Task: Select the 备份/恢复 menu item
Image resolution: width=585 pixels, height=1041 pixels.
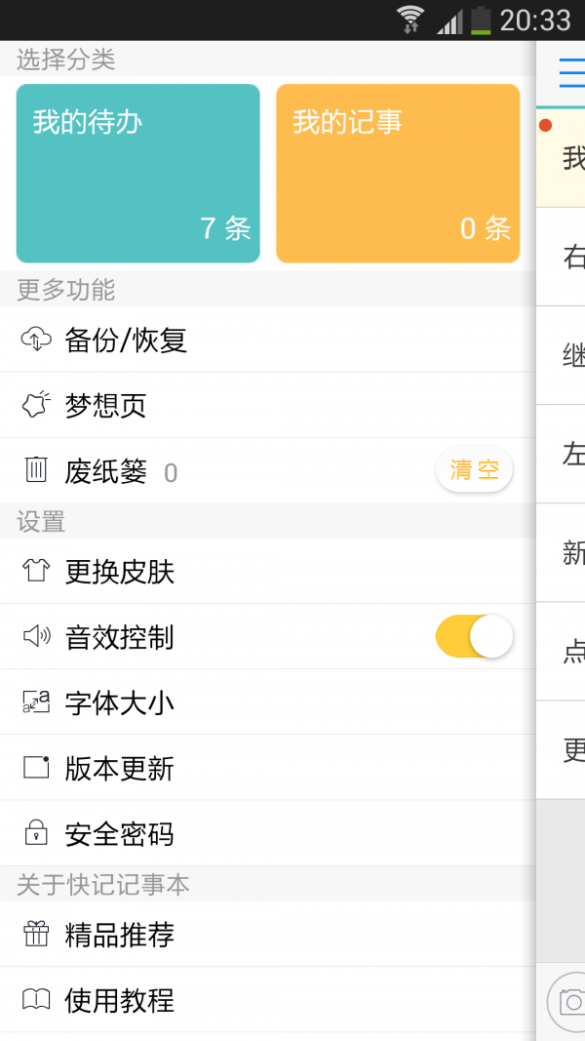Action: [x=126, y=340]
